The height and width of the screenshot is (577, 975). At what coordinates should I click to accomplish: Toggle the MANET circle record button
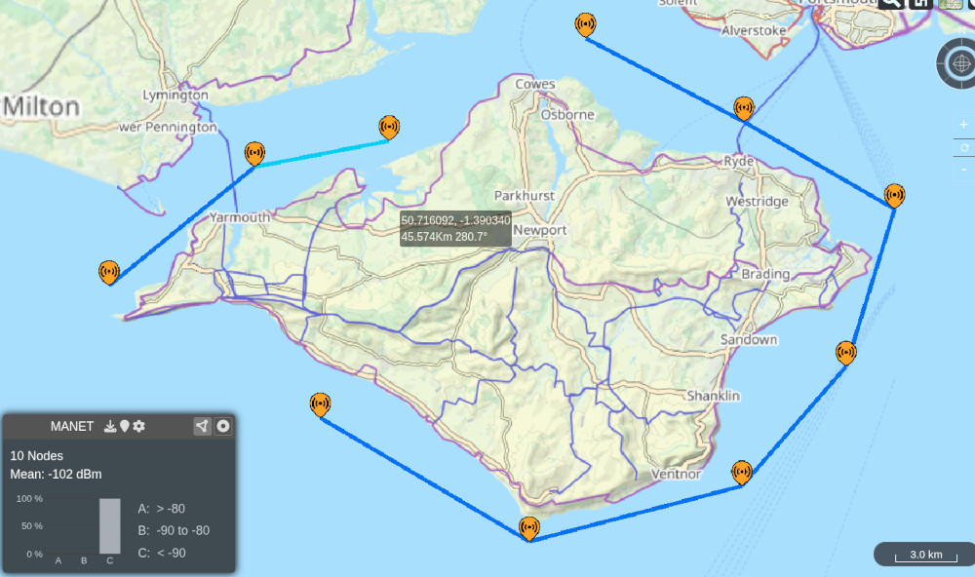click(x=223, y=426)
